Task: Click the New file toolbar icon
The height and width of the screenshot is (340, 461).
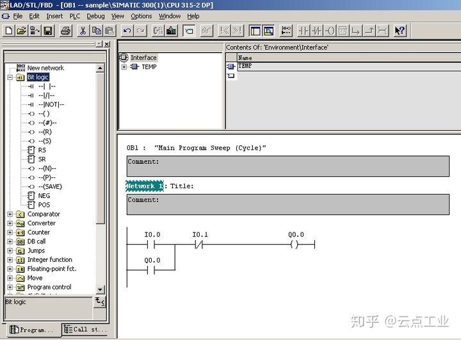Action: (8, 30)
